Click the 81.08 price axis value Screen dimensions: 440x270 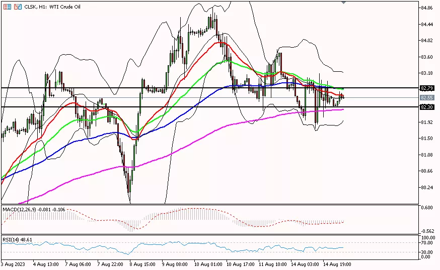tap(427, 155)
